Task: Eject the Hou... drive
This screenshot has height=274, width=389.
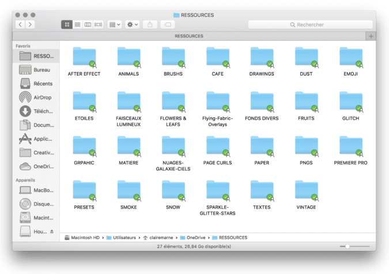Action: coord(52,231)
